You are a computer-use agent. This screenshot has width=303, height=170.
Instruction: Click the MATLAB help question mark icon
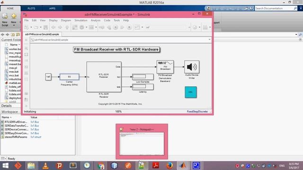point(251,8)
